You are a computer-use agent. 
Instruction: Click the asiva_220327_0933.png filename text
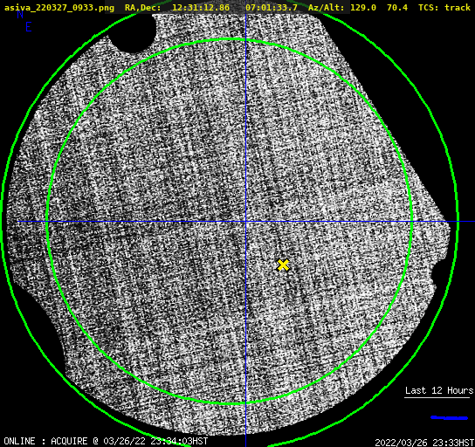tap(59, 8)
